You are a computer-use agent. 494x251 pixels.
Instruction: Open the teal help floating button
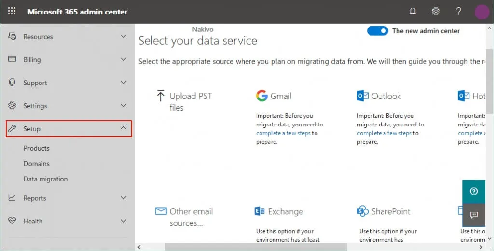(x=474, y=191)
